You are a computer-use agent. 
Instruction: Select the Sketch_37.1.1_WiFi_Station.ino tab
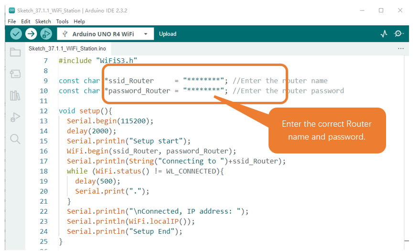(x=67, y=48)
